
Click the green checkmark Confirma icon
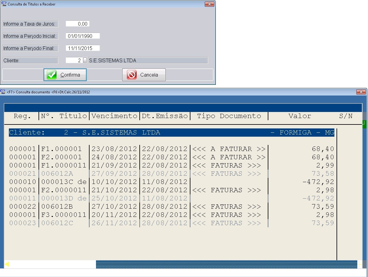coord(52,75)
